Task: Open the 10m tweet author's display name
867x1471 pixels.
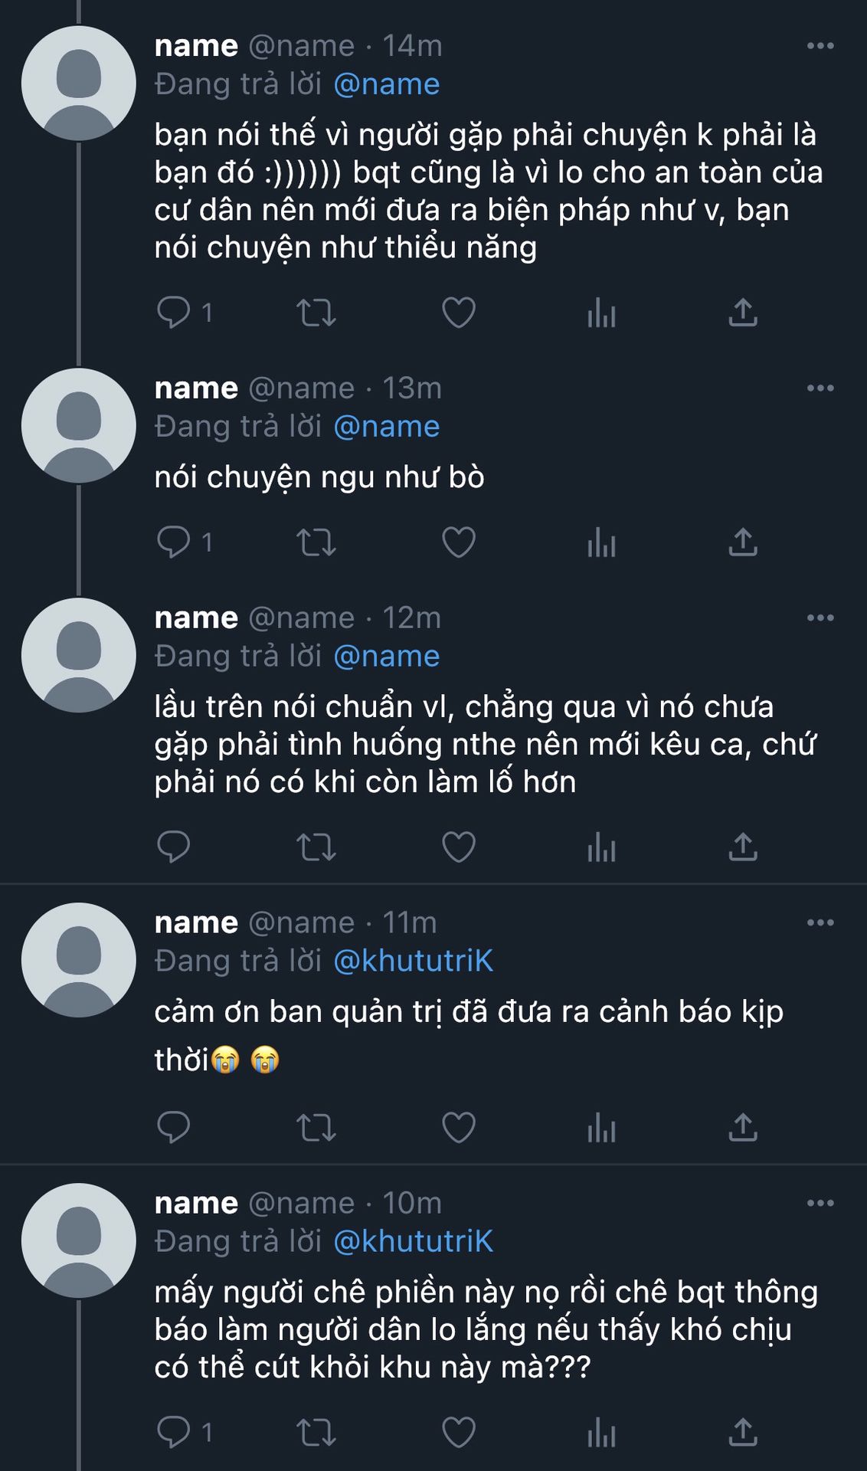Action: pos(196,1203)
